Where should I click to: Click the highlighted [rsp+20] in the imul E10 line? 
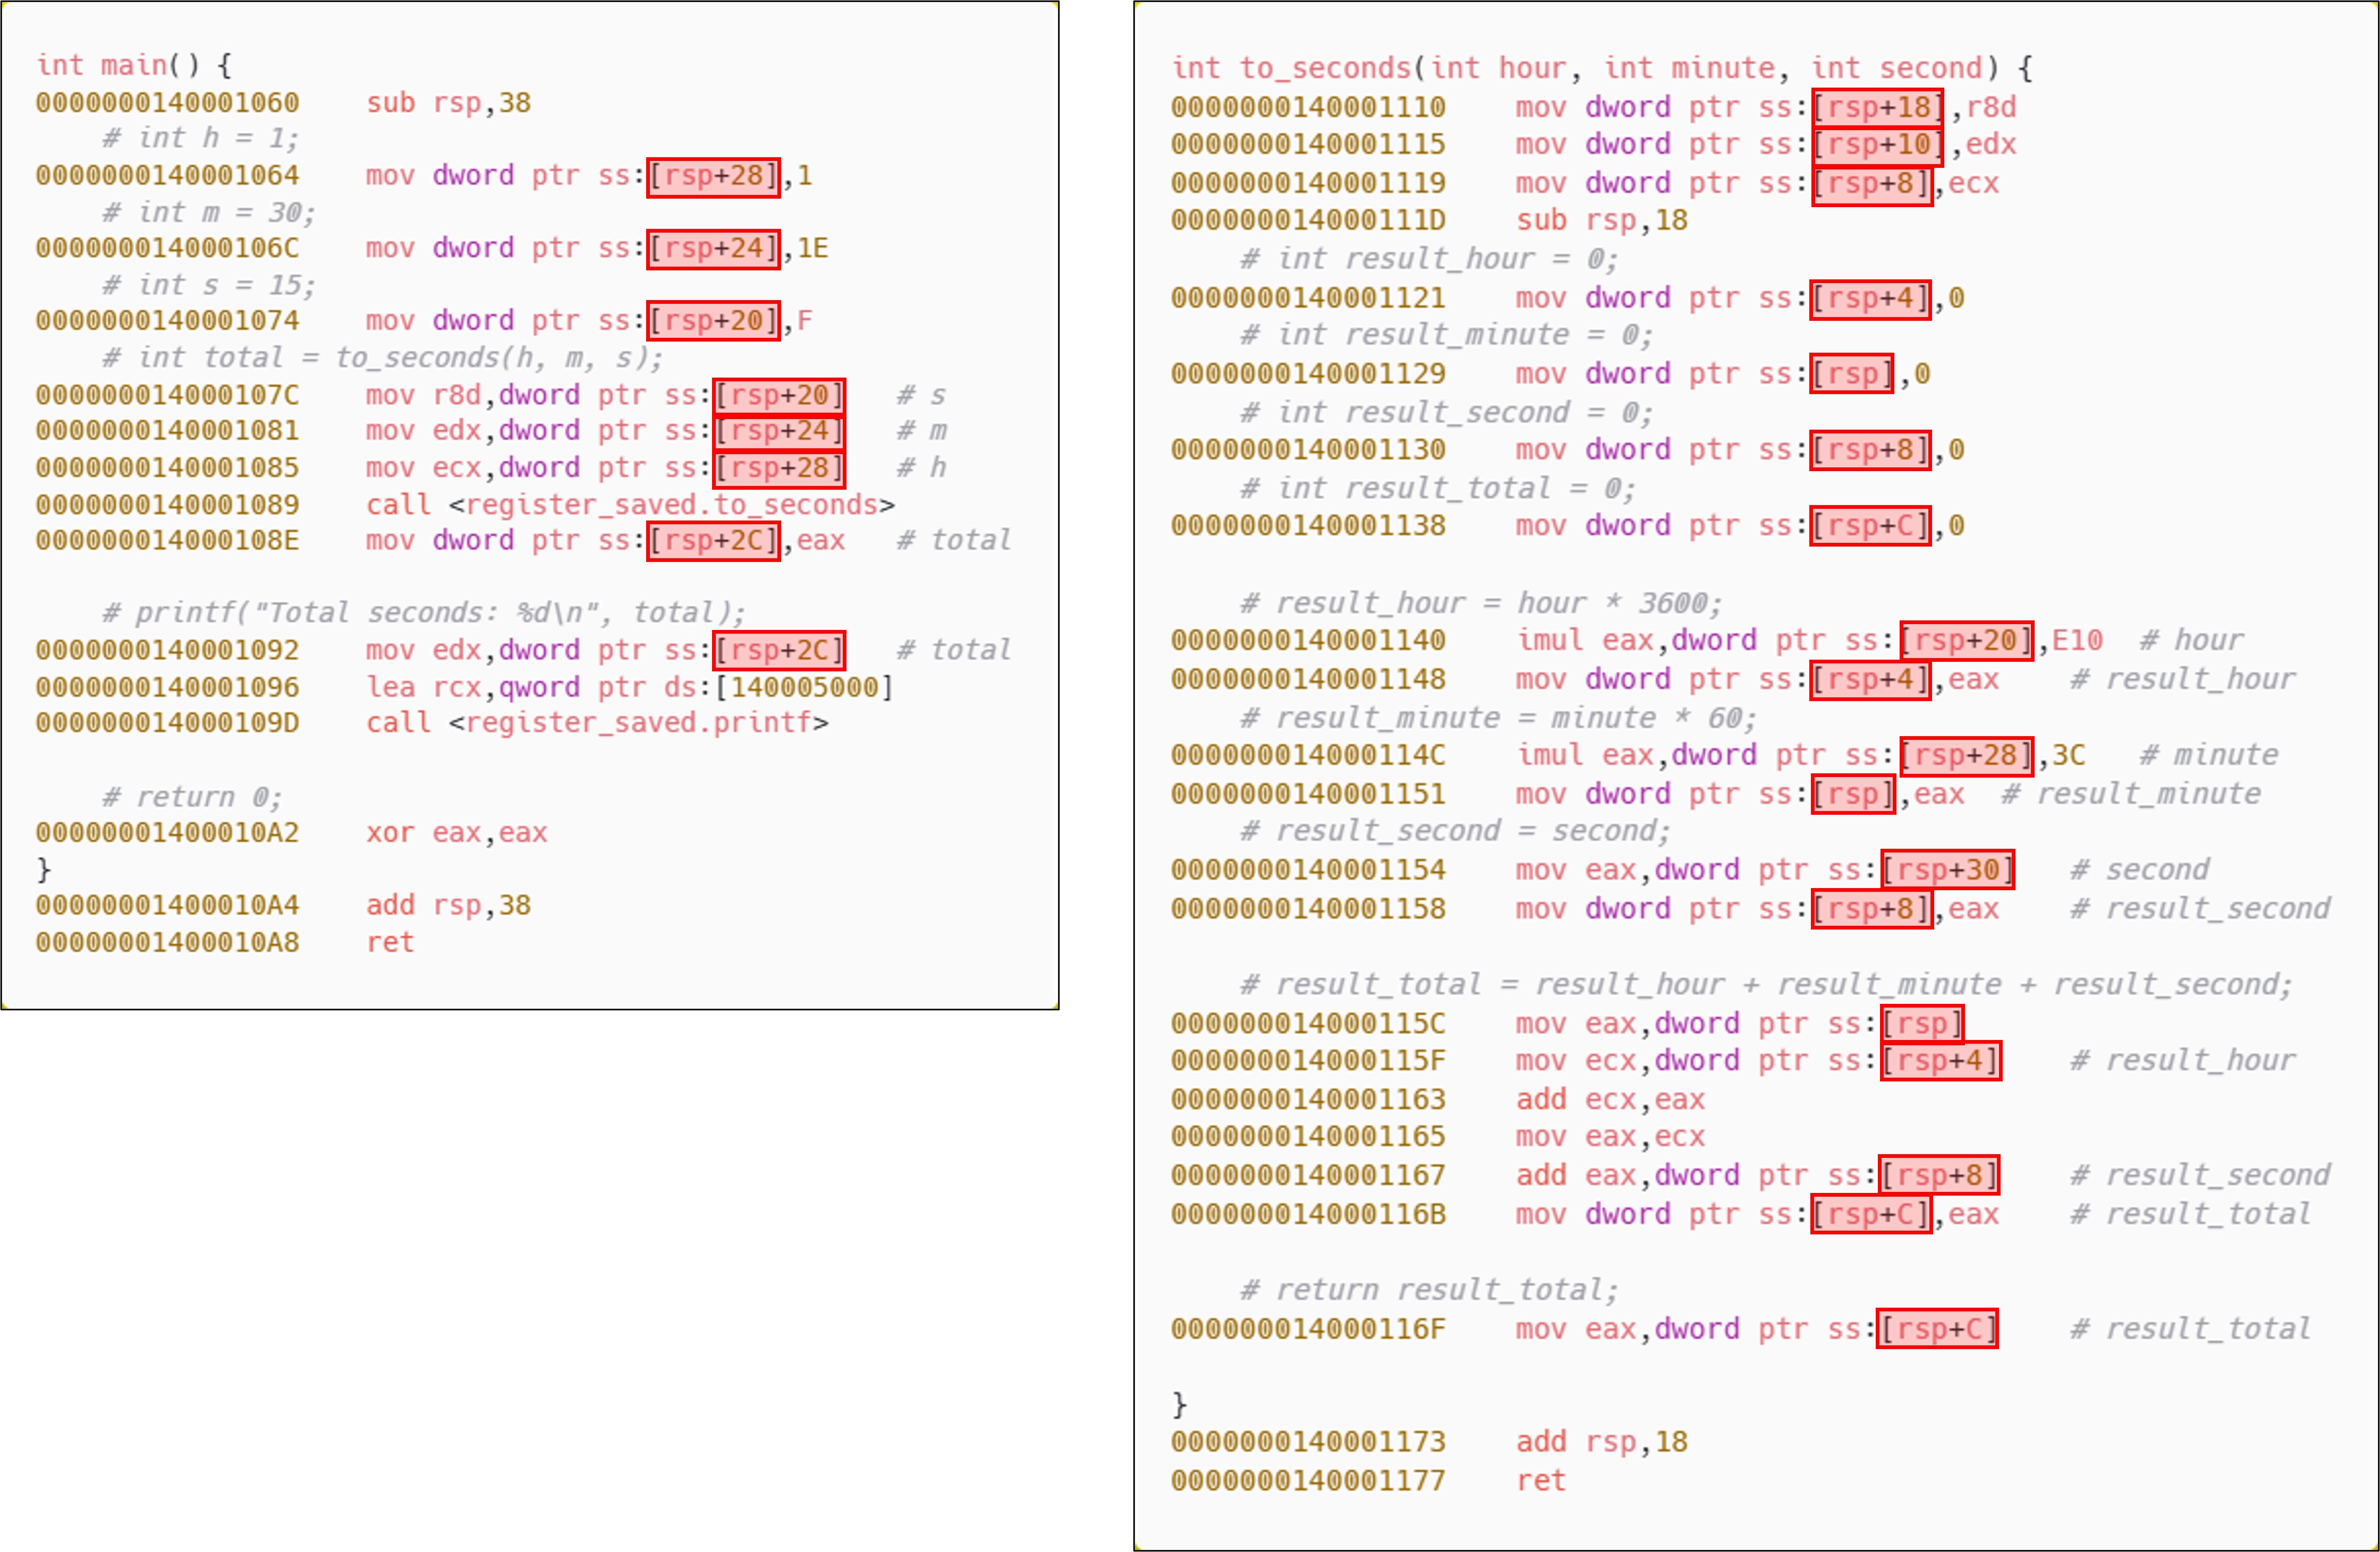(x=1966, y=641)
